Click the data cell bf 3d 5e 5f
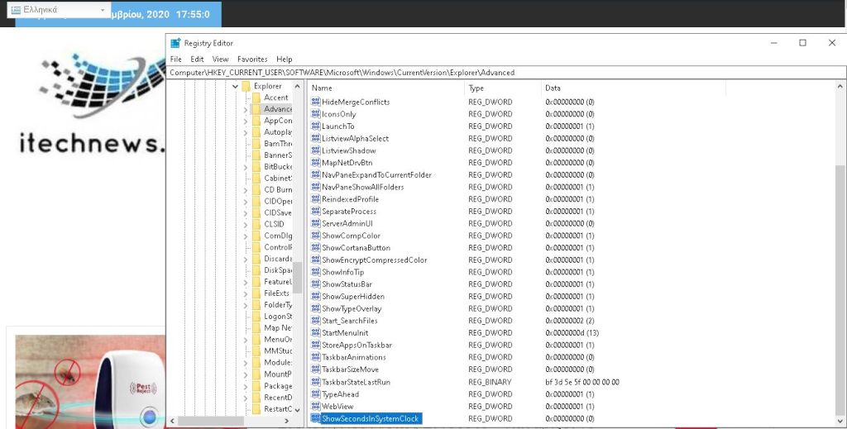The image size is (847, 429). point(582,382)
